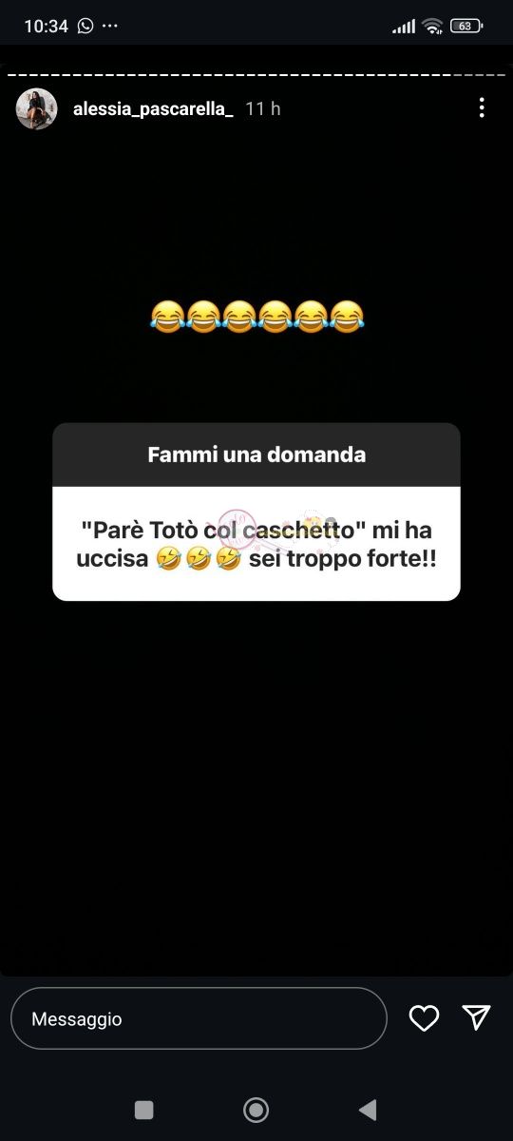
Task: Tap the Fammi una domanda sticker header
Action: (256, 454)
